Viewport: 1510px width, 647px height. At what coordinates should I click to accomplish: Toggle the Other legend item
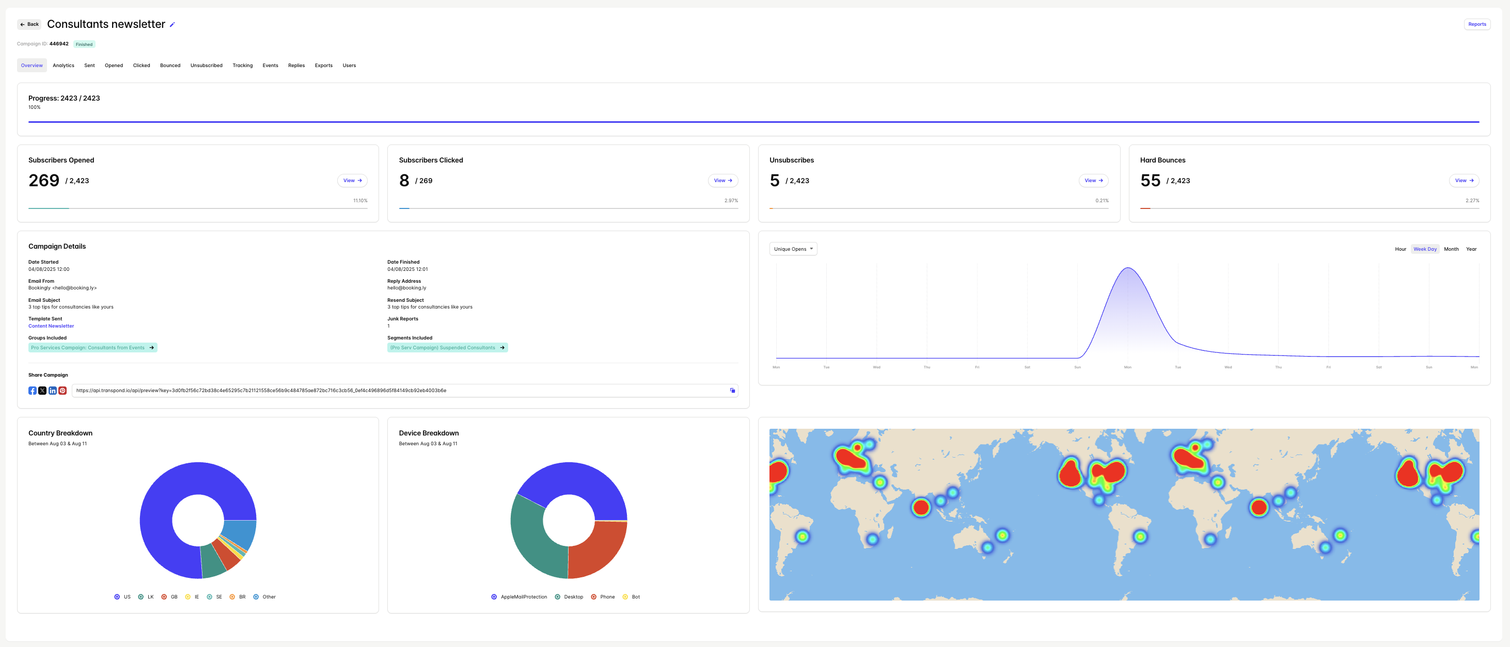(264, 597)
